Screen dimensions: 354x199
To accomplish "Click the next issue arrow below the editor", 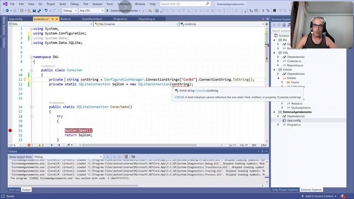I will pyautogui.click(x=59, y=145).
